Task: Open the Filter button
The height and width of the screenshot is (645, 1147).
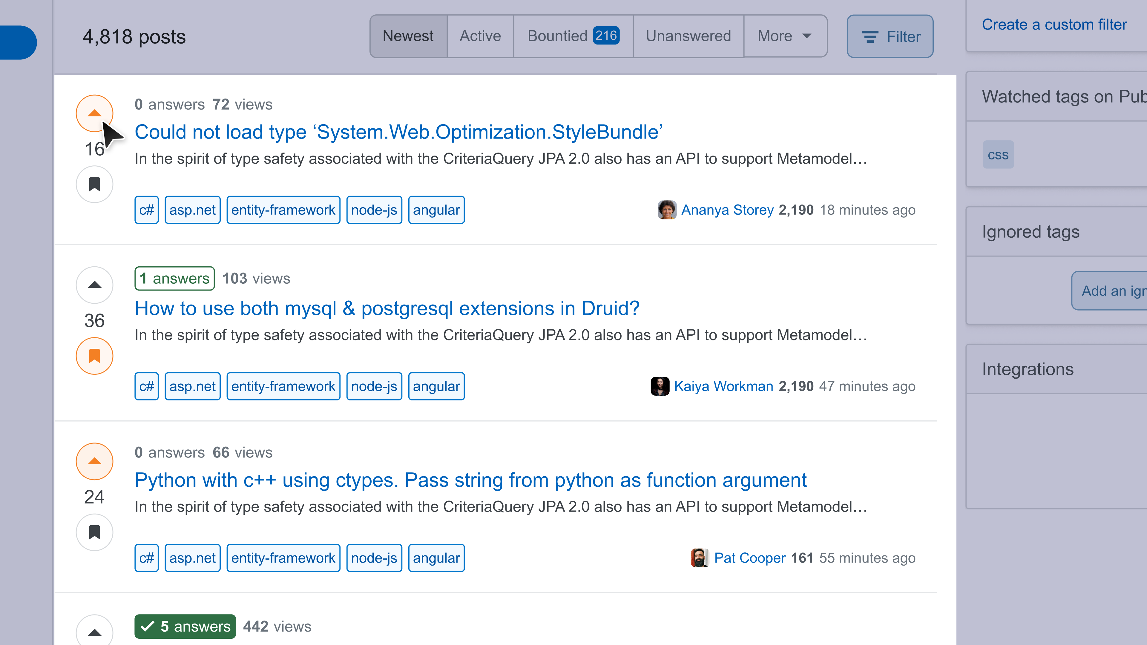Action: pos(890,36)
